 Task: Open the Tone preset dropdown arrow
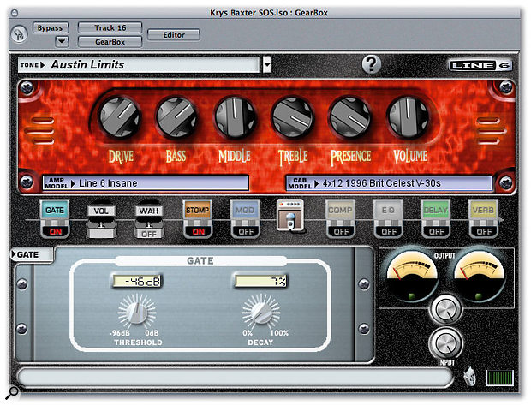(267, 64)
